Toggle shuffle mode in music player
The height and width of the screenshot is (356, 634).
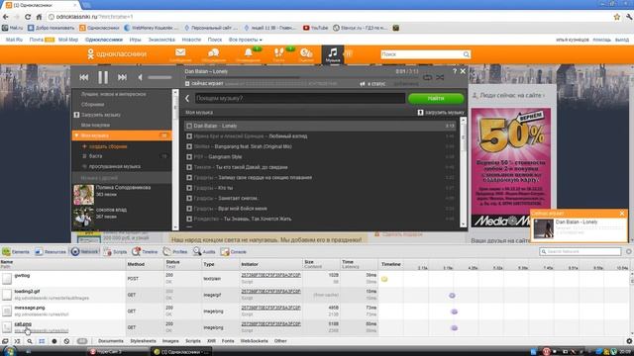(440, 77)
